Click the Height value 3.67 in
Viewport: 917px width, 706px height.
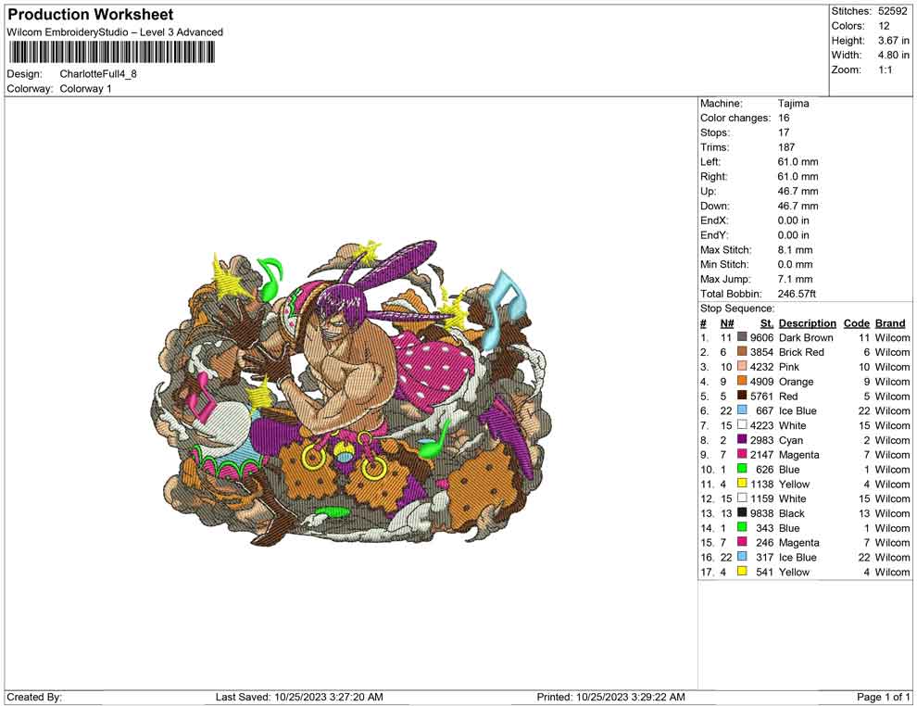(893, 41)
